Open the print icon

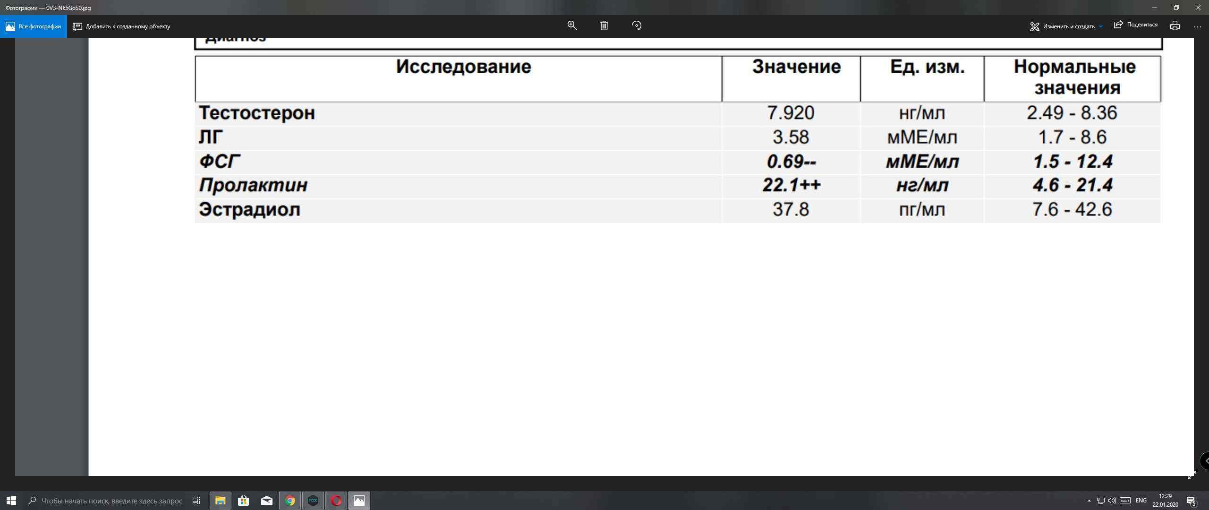click(1175, 26)
